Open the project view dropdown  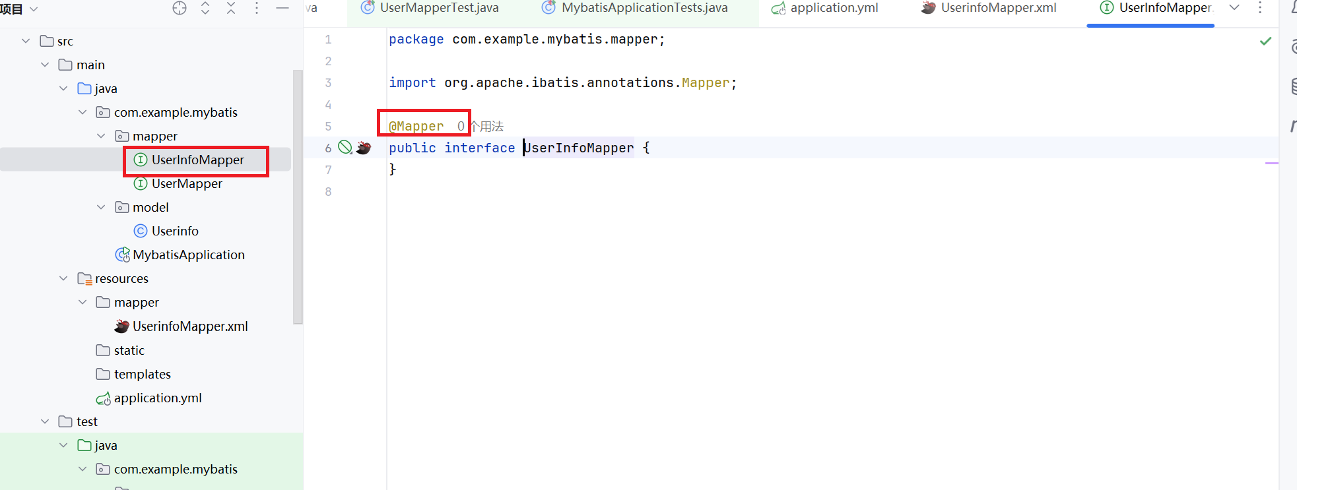click(x=34, y=9)
